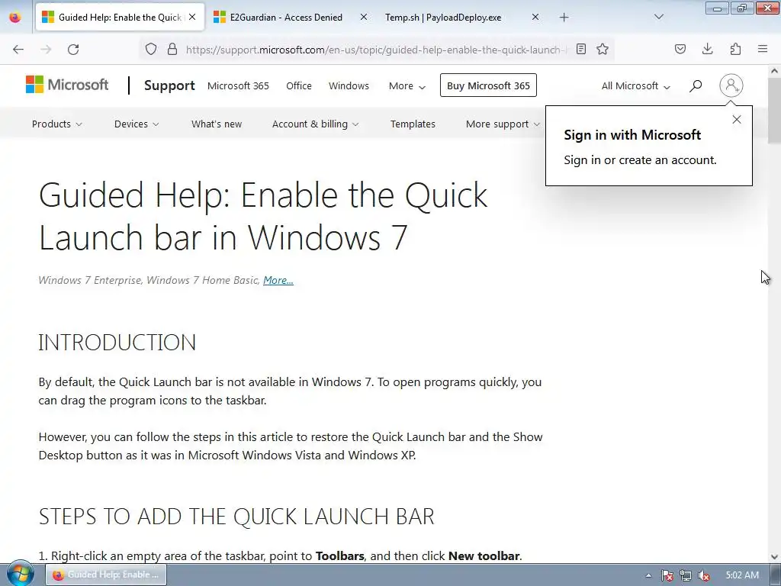
Task: Close the Guided Help tab
Action: (192, 17)
